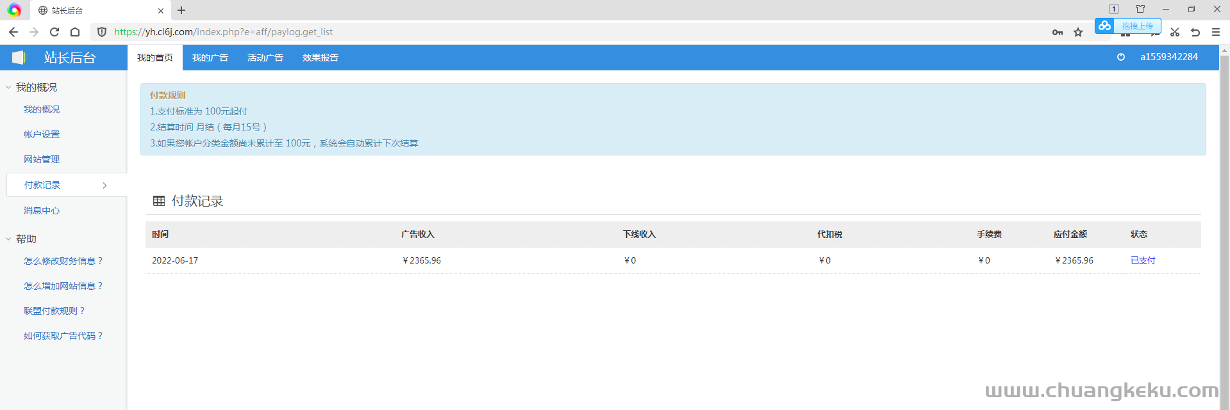This screenshot has height=410, width=1230.
Task: Click the 手续费 column header
Action: tap(989, 234)
